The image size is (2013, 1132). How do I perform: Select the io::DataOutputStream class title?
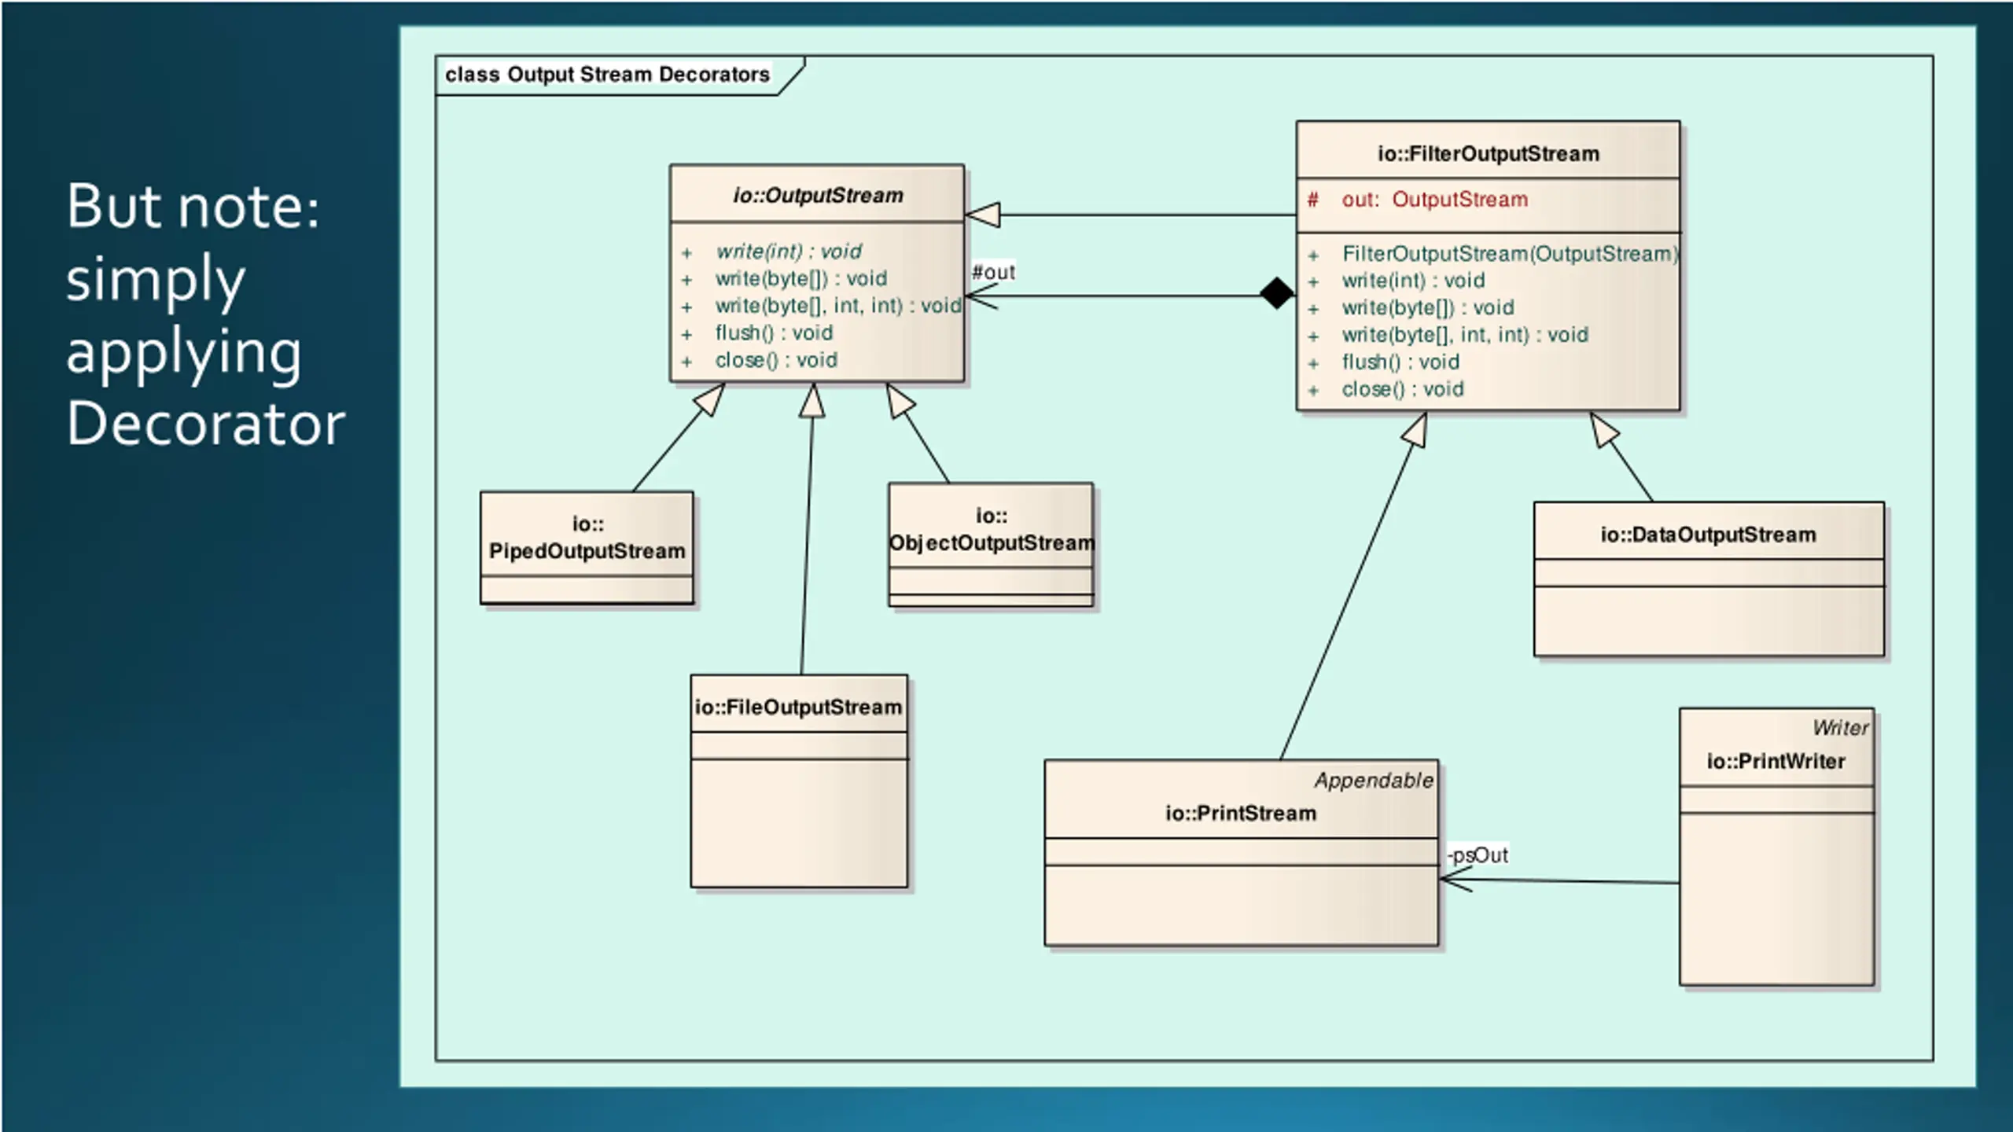(1709, 535)
